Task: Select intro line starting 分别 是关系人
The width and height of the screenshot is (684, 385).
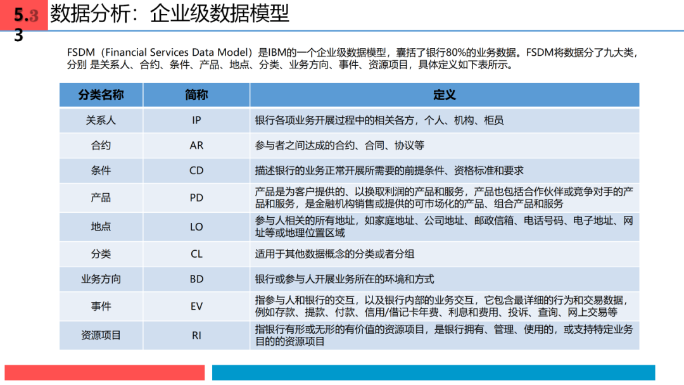Action: click(x=291, y=65)
